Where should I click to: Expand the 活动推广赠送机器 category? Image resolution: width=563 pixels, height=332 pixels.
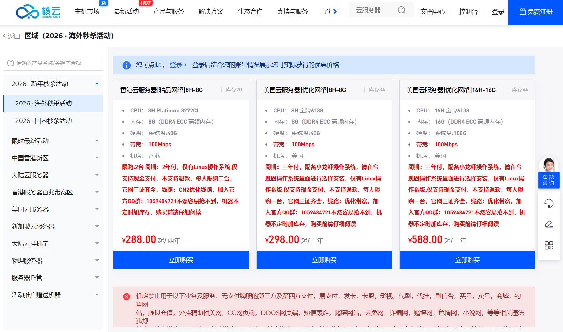point(97,295)
